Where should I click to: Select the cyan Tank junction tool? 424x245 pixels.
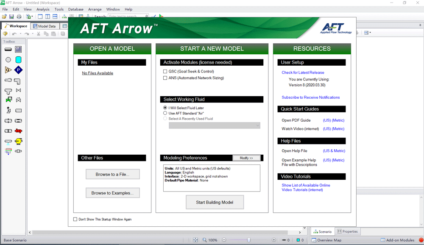(x=18, y=60)
